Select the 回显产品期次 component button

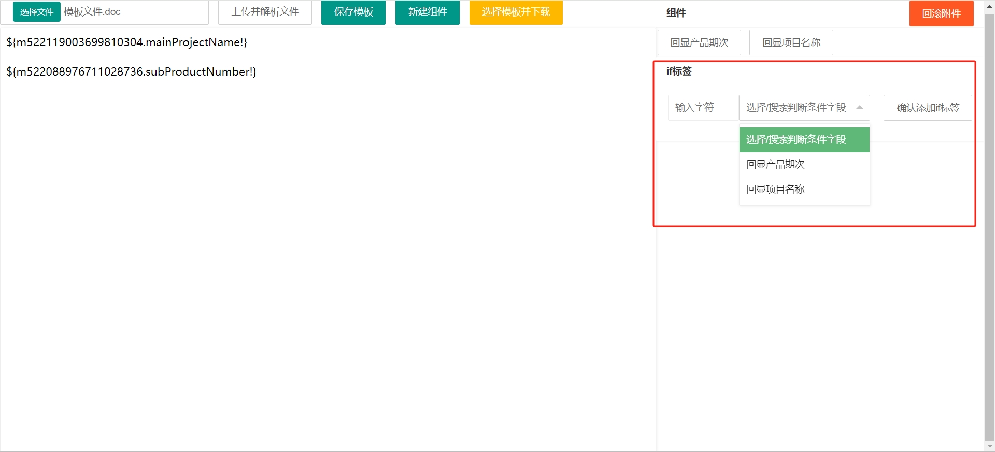(699, 42)
